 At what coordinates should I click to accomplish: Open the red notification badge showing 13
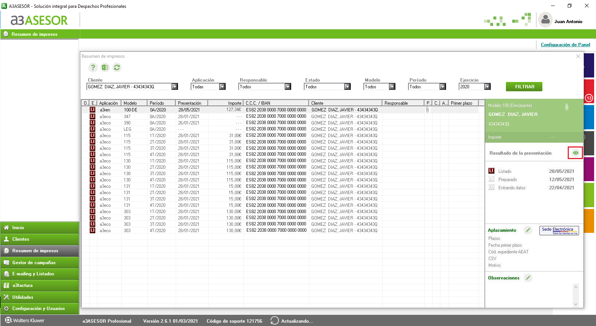click(589, 98)
